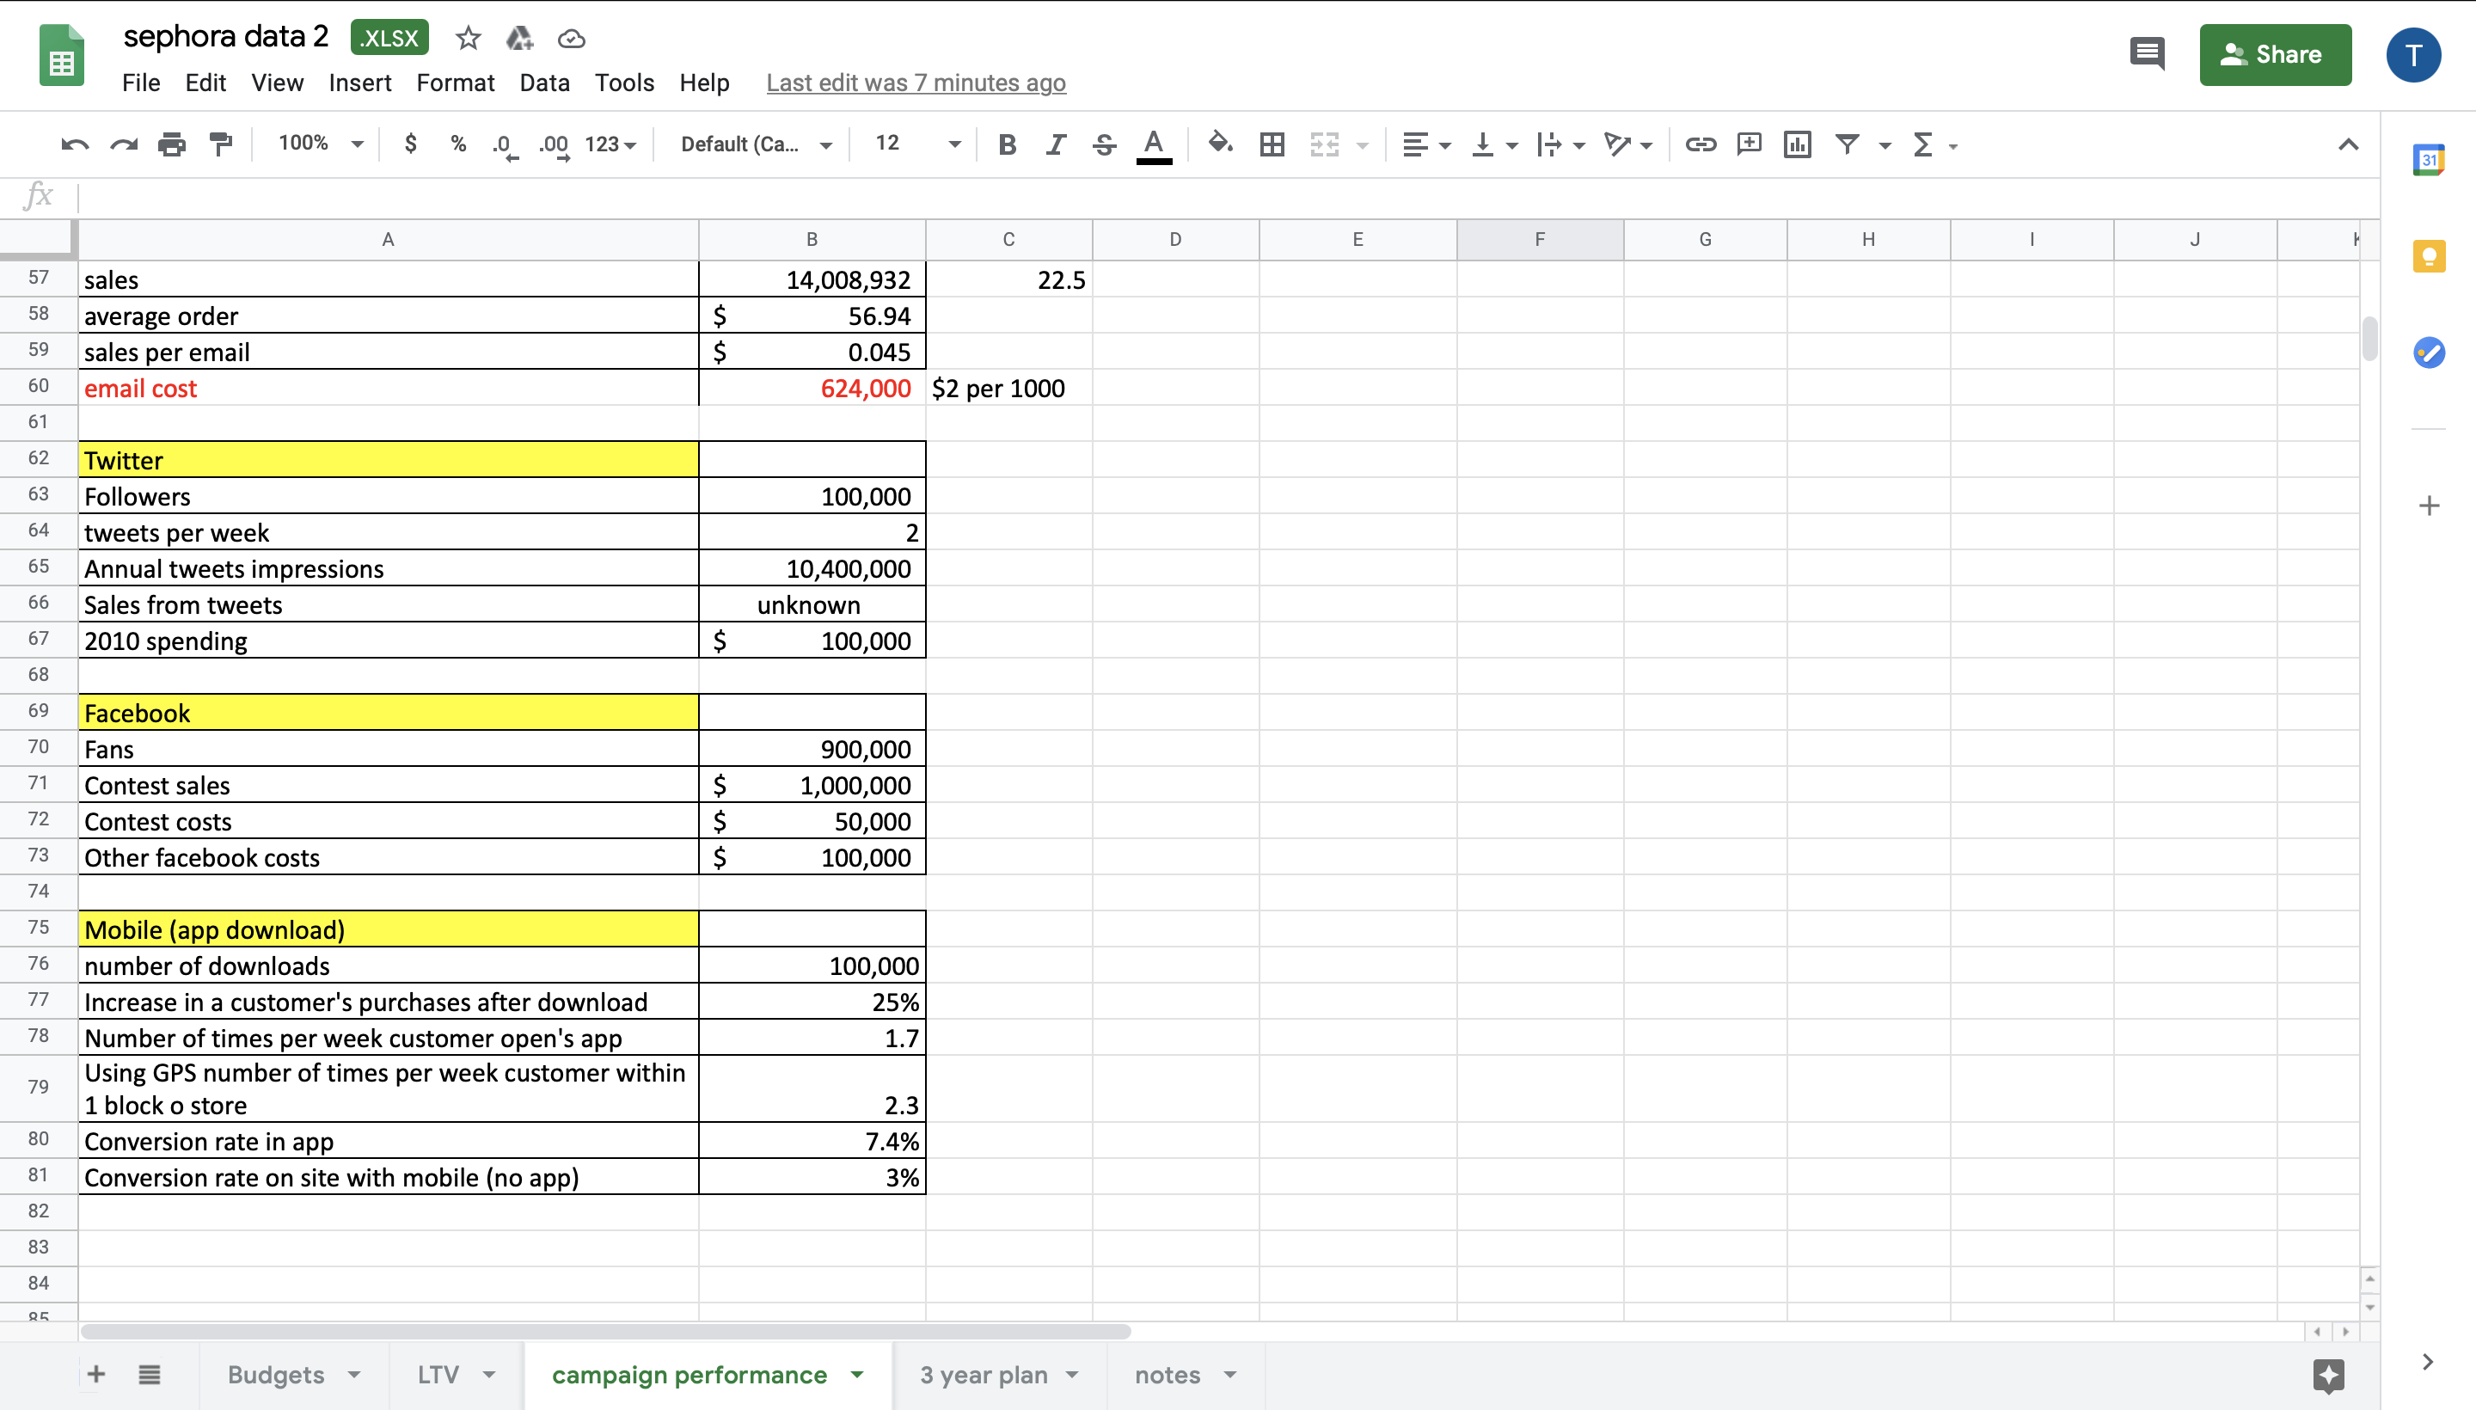Screen dimensions: 2476x1410
Task: Click the green Share button
Action: click(x=2276, y=54)
